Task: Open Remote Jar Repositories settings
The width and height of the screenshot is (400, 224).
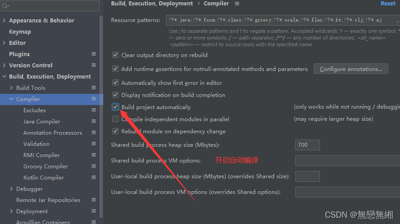Action: [x=48, y=200]
